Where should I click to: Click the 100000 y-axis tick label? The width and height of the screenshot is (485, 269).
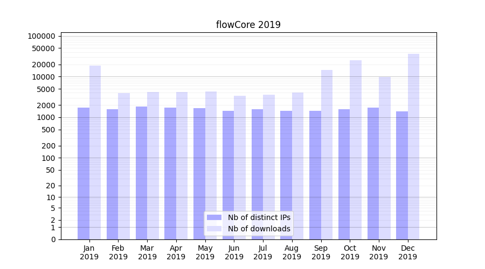[41, 36]
